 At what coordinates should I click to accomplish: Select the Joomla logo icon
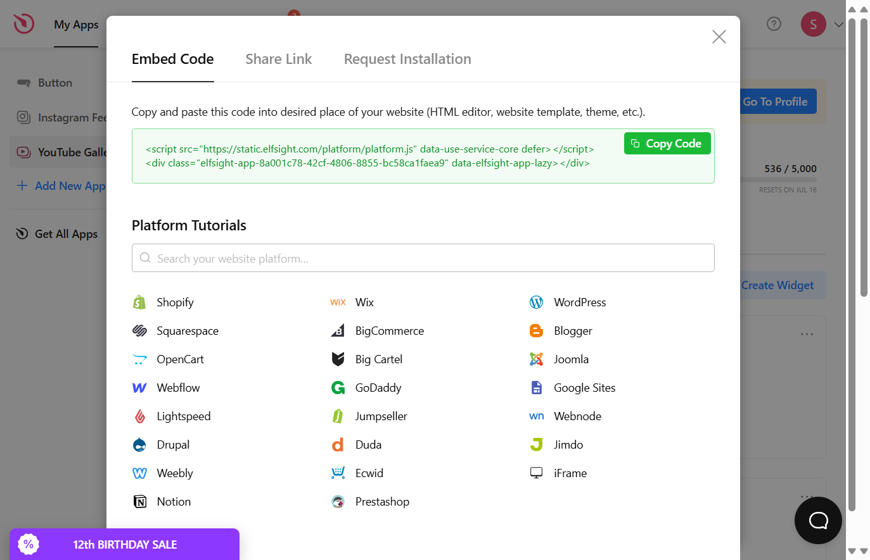[536, 359]
